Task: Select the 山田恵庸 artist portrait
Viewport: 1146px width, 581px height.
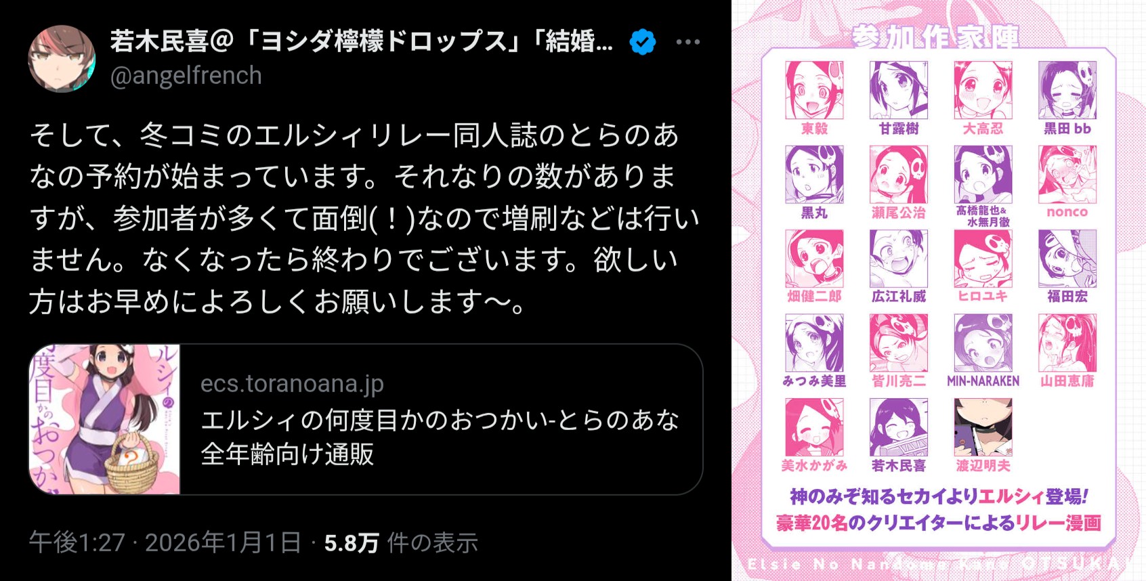Action: click(x=1067, y=343)
